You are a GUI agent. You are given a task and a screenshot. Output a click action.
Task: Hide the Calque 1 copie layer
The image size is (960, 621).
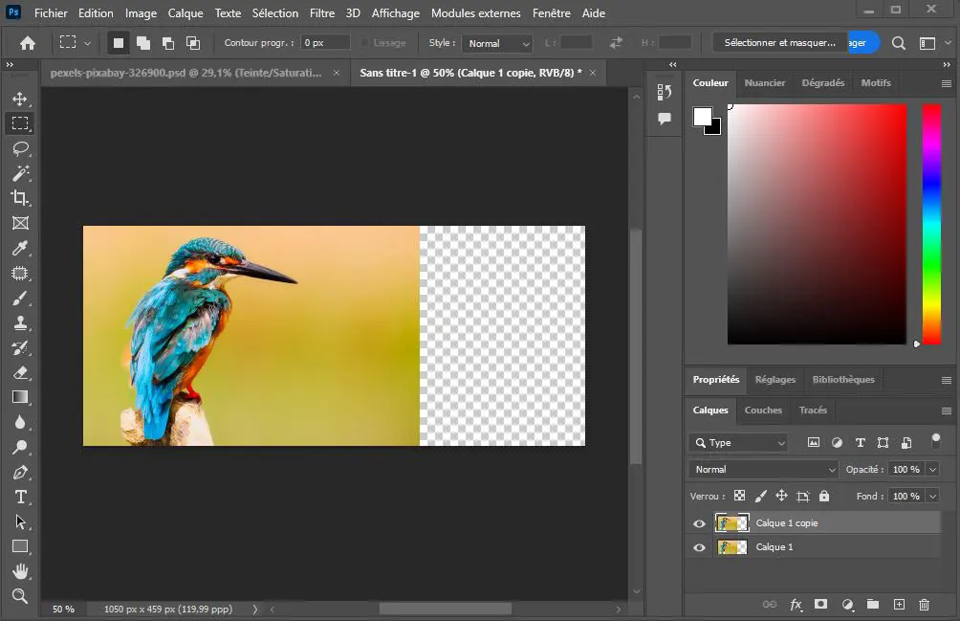(x=699, y=523)
